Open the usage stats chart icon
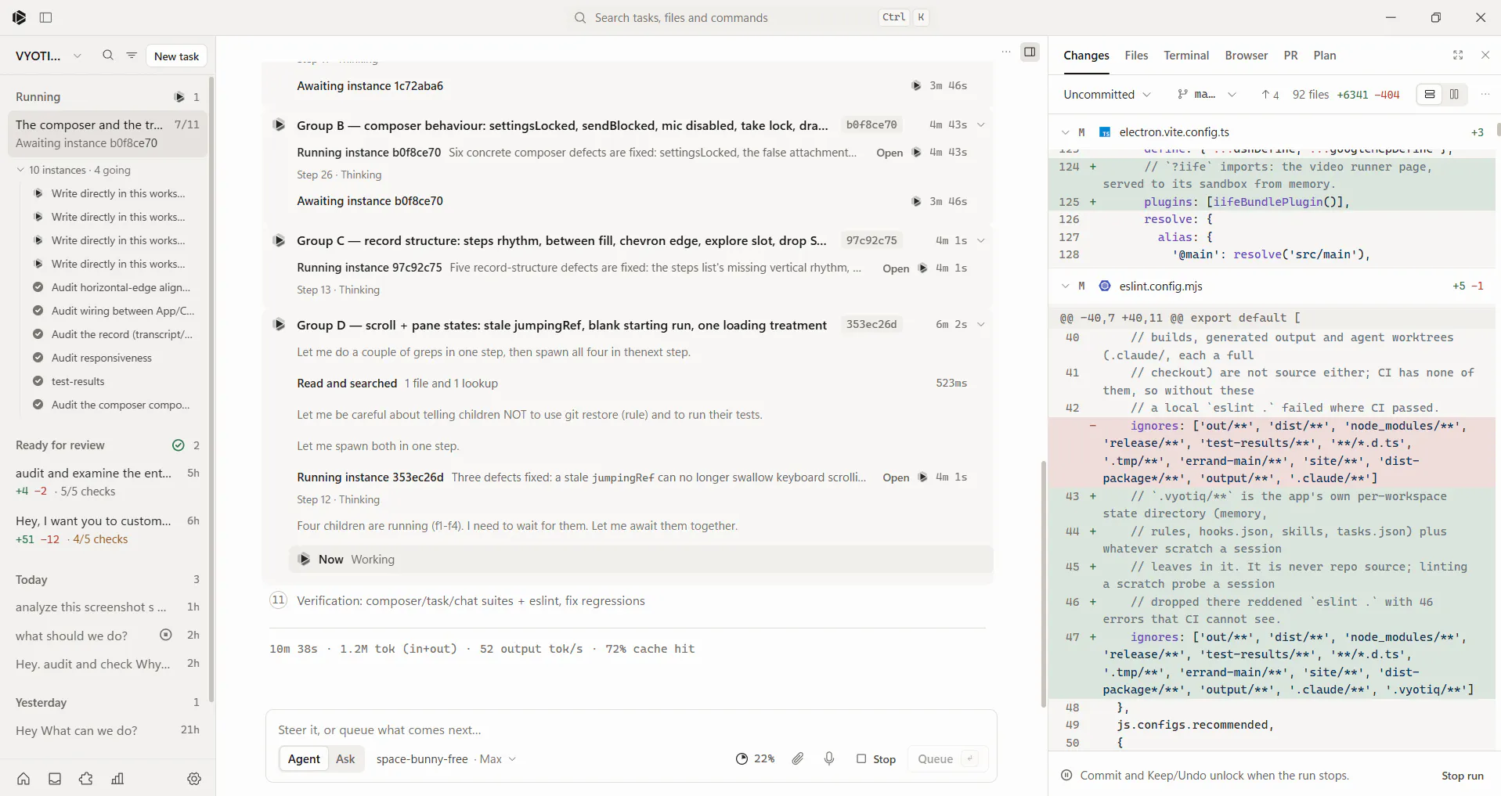1501x796 pixels. point(117,779)
